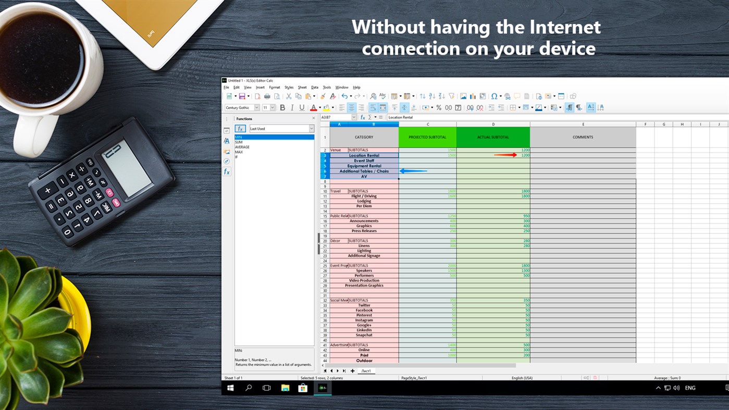Expand the font size selector
The image size is (729, 410).
point(273,107)
